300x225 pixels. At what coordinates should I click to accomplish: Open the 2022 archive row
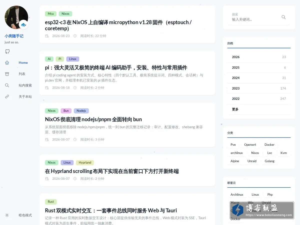click(x=259, y=99)
